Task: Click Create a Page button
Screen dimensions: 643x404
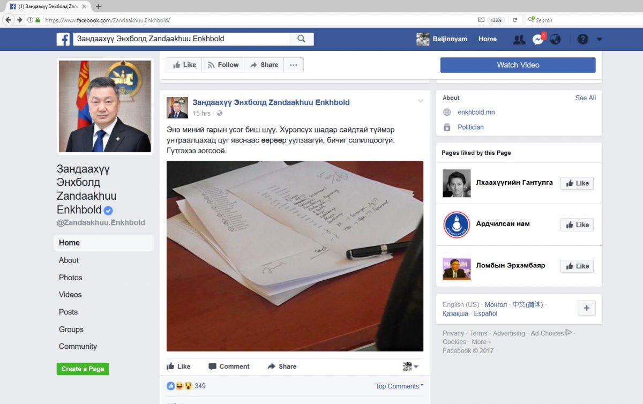Action: (83, 369)
